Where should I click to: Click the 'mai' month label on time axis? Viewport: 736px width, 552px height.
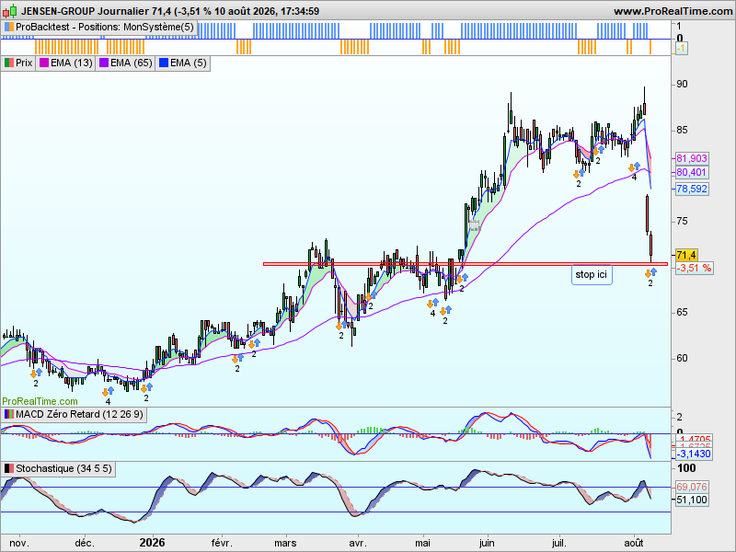coord(422,543)
